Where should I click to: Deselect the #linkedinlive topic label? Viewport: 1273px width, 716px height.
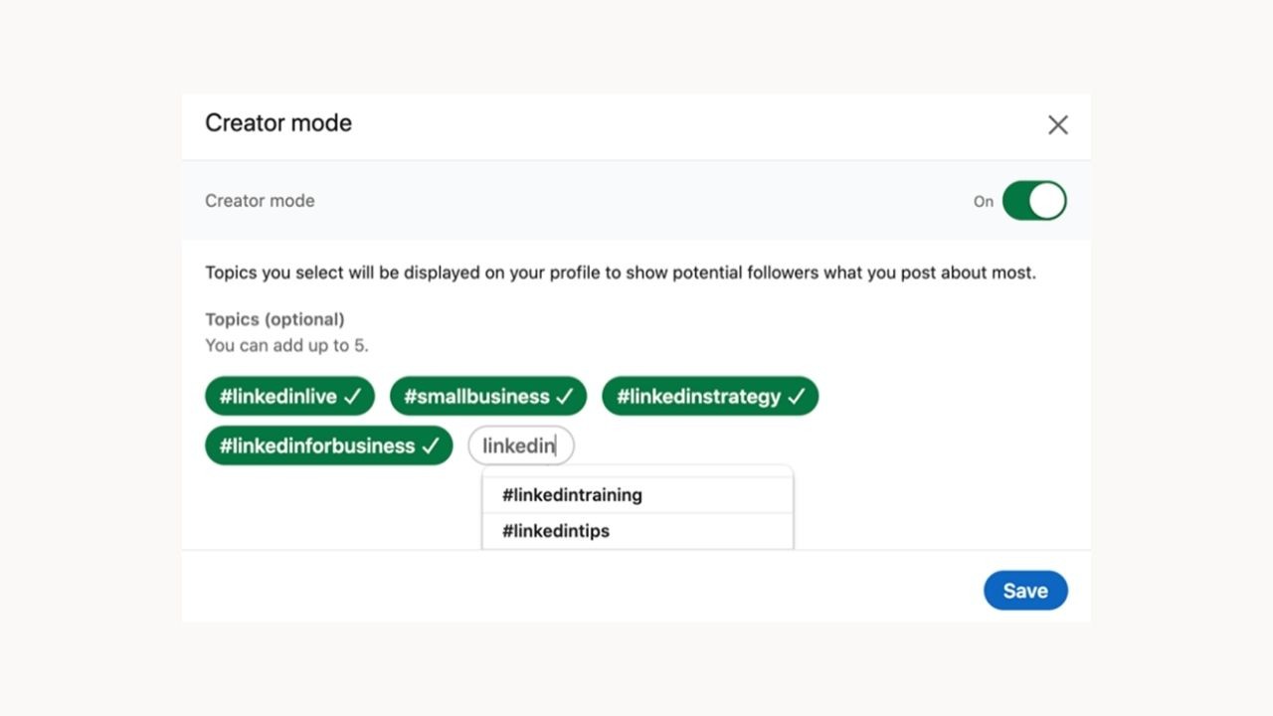click(278, 396)
